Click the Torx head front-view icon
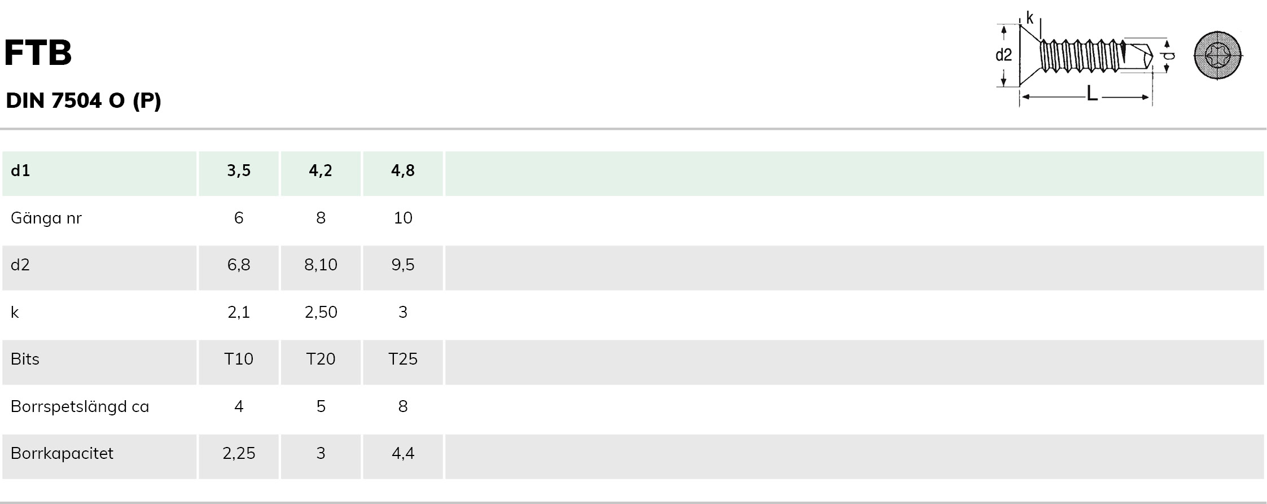The image size is (1267, 504). (x=1218, y=55)
